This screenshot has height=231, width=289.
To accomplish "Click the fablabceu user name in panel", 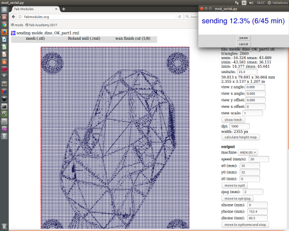I will tap(280, 3).
